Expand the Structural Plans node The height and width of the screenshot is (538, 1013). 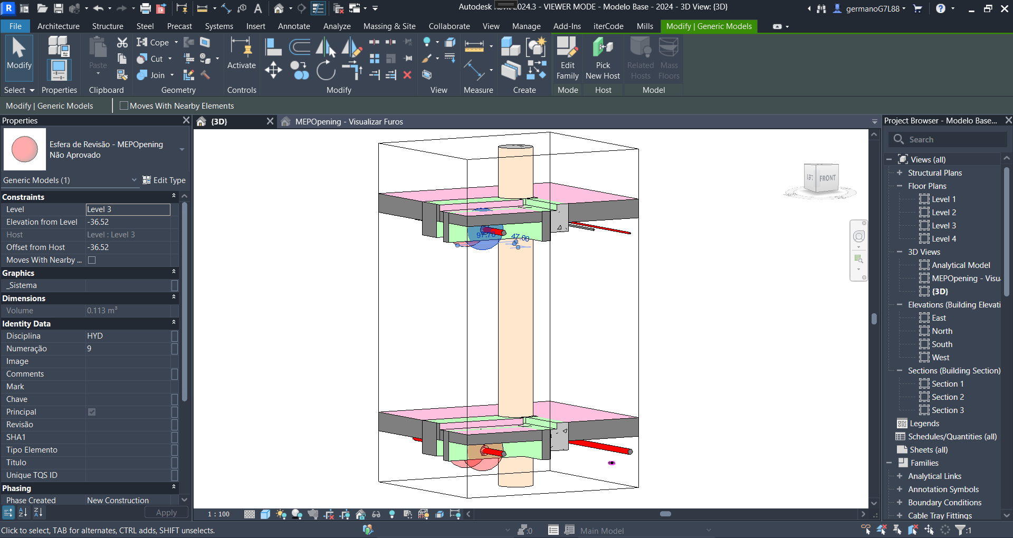coord(900,173)
